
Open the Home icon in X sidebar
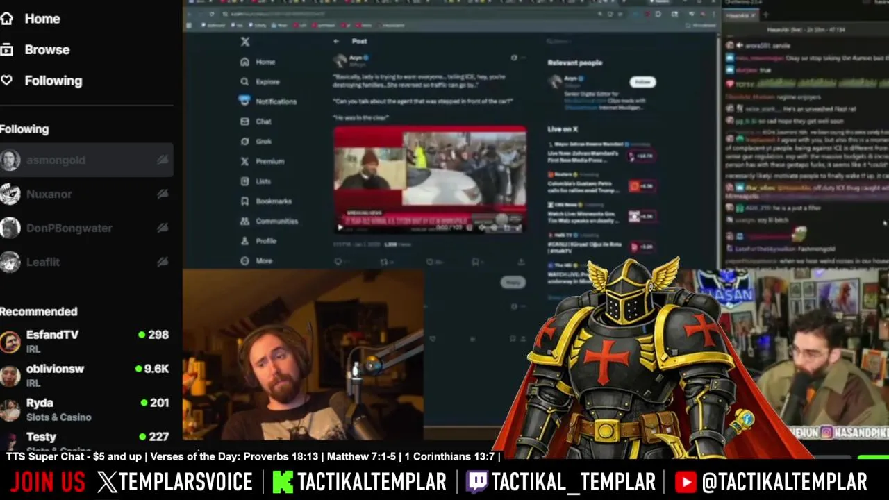[244, 62]
